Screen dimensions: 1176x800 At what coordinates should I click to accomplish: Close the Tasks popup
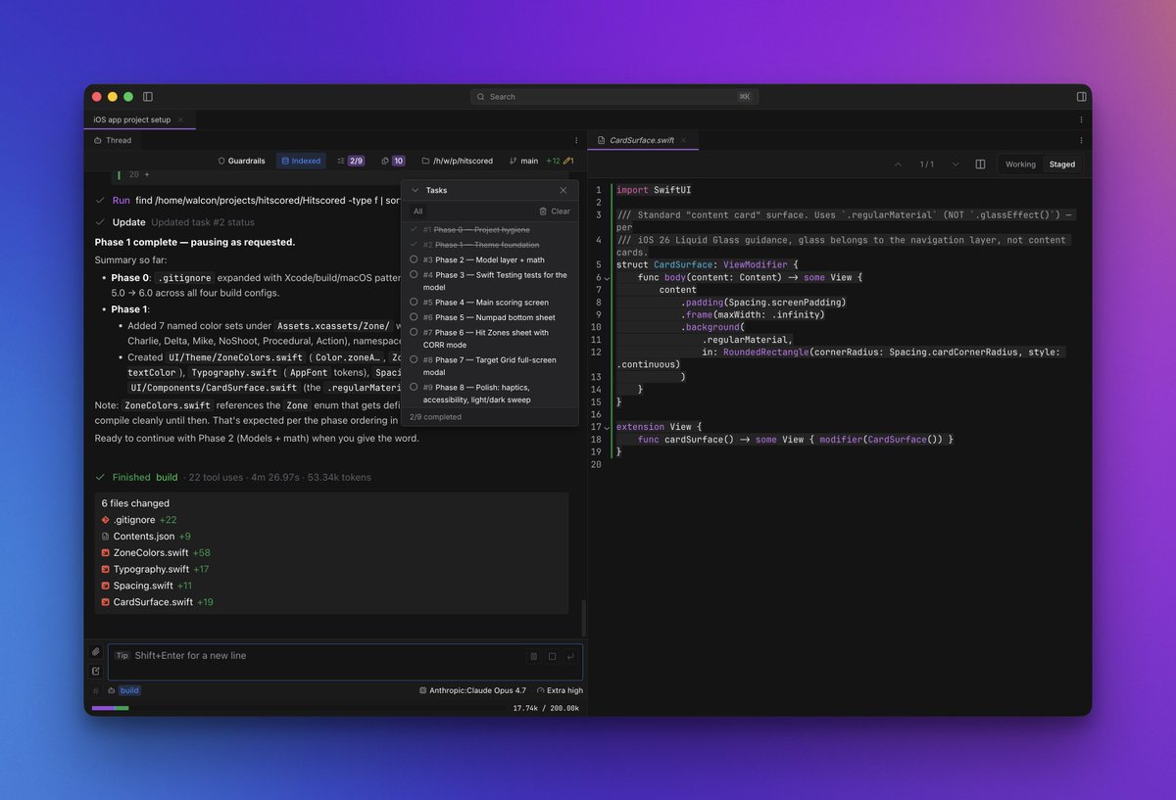(563, 190)
